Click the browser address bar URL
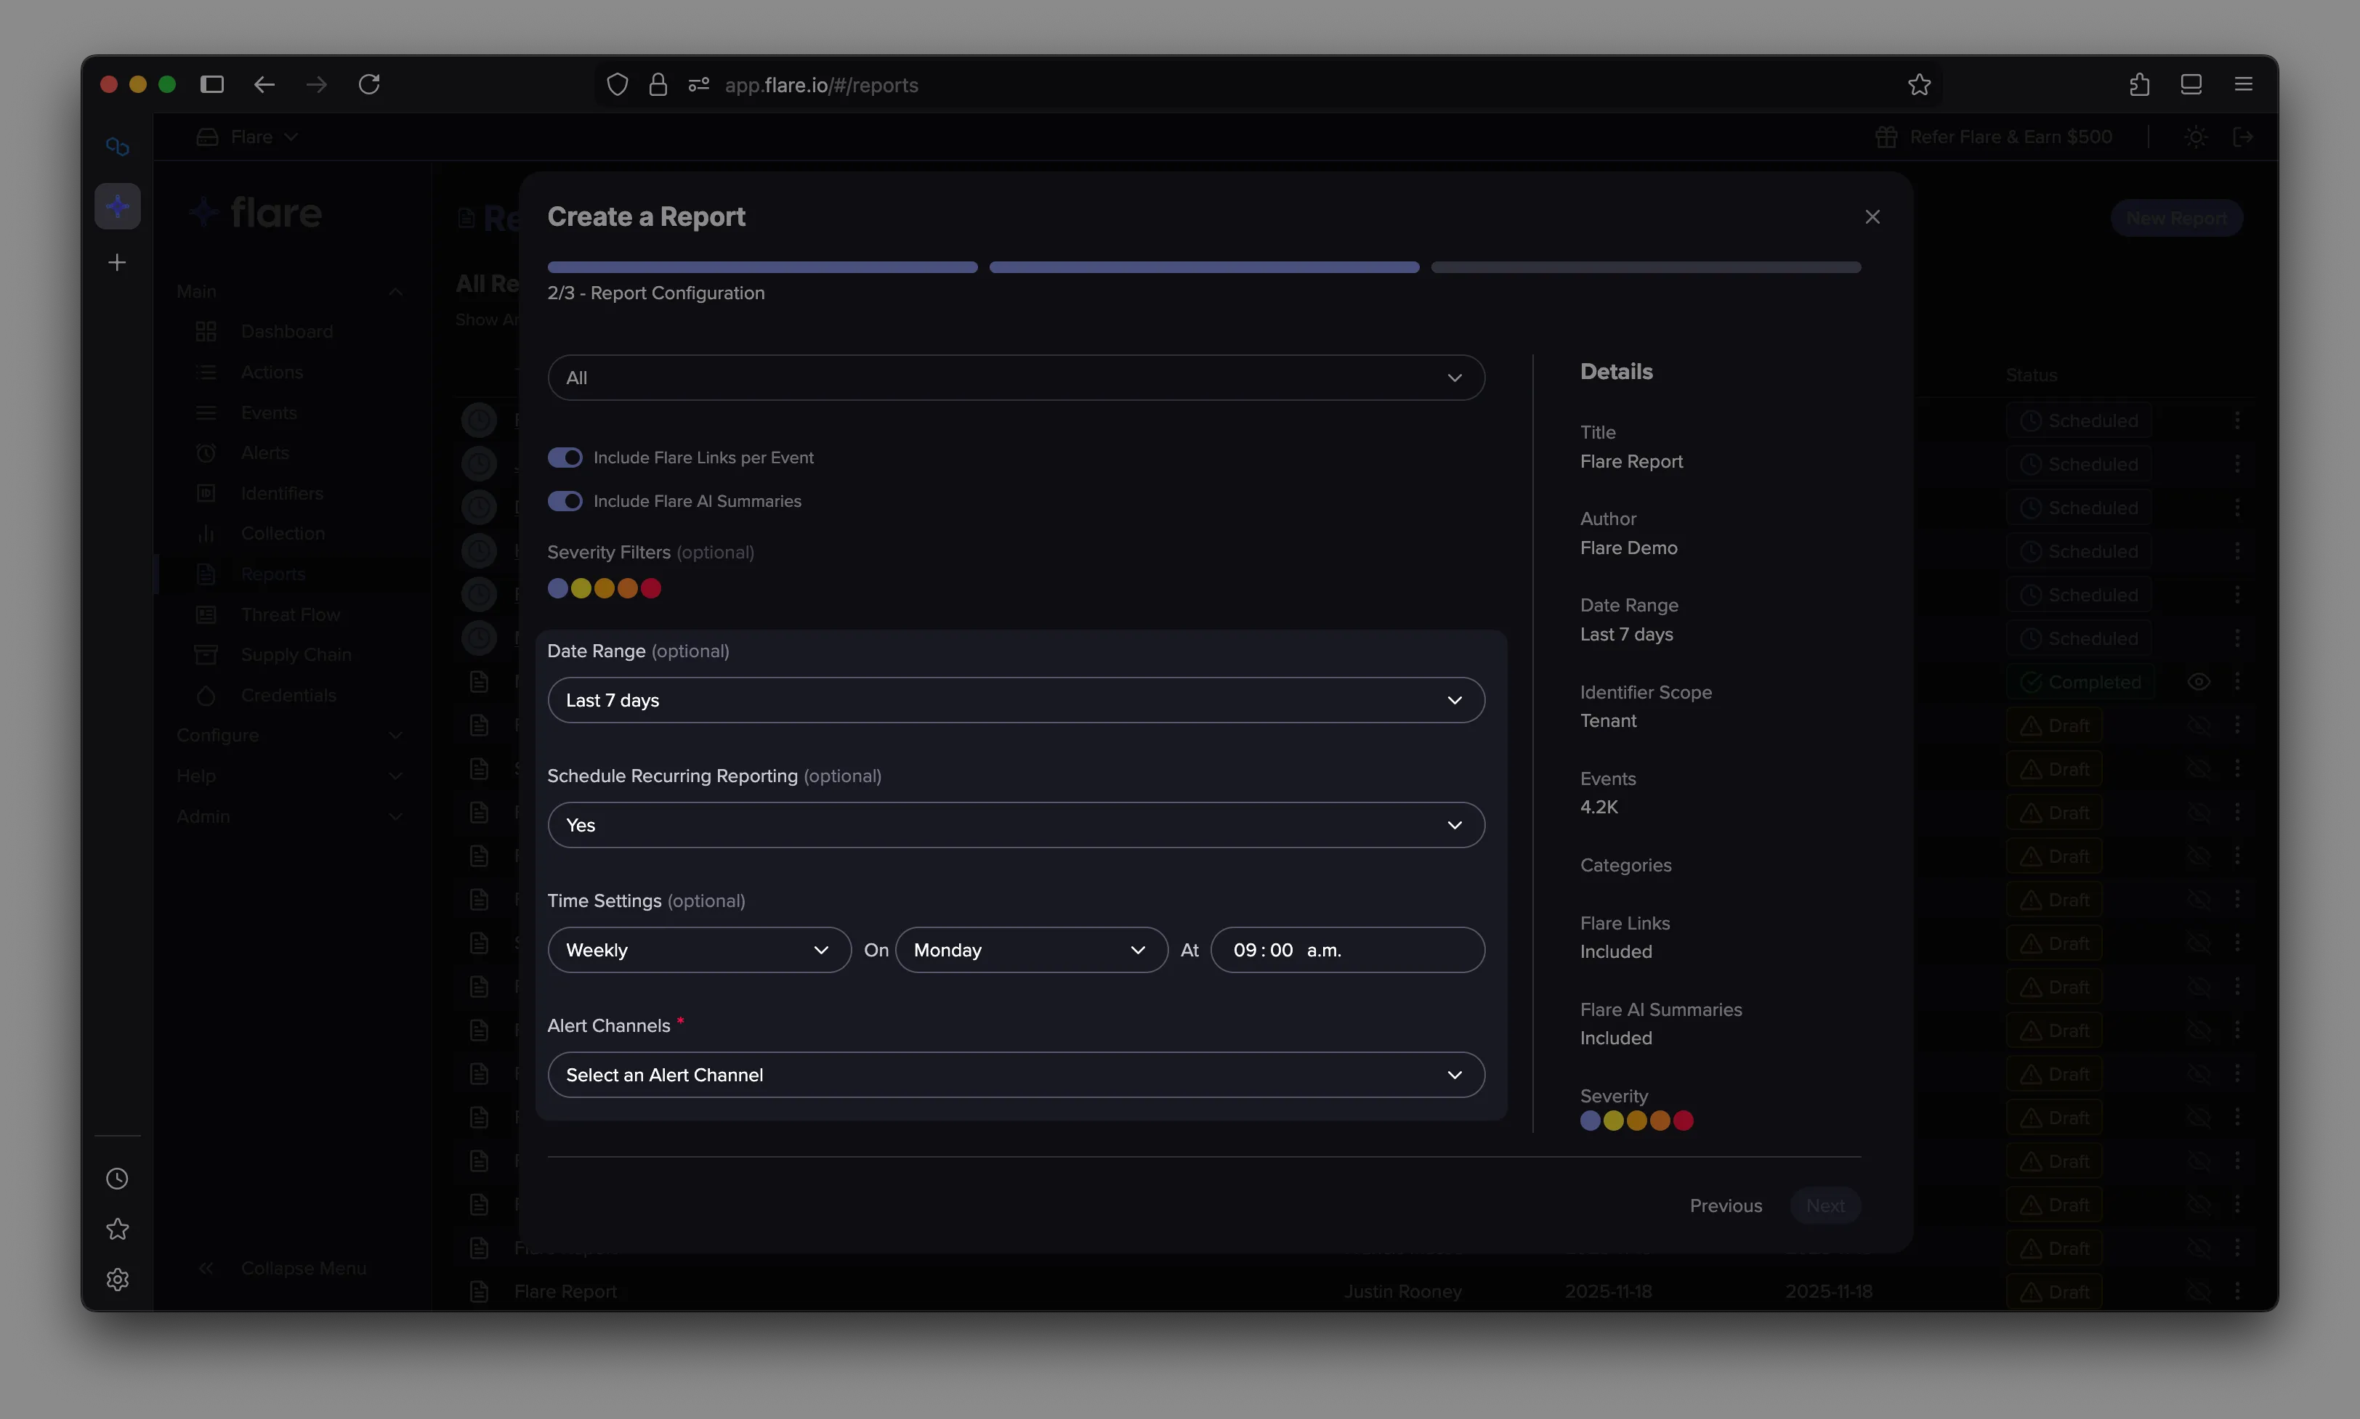 [x=821, y=85]
